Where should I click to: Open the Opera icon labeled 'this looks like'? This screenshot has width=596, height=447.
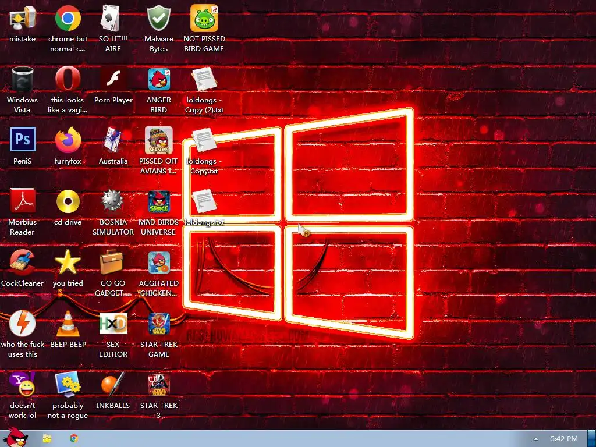pos(68,79)
